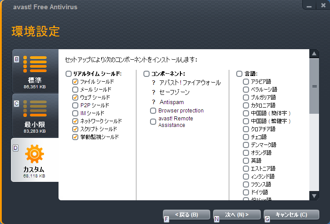Click the 戻る (B) back button

187,215
